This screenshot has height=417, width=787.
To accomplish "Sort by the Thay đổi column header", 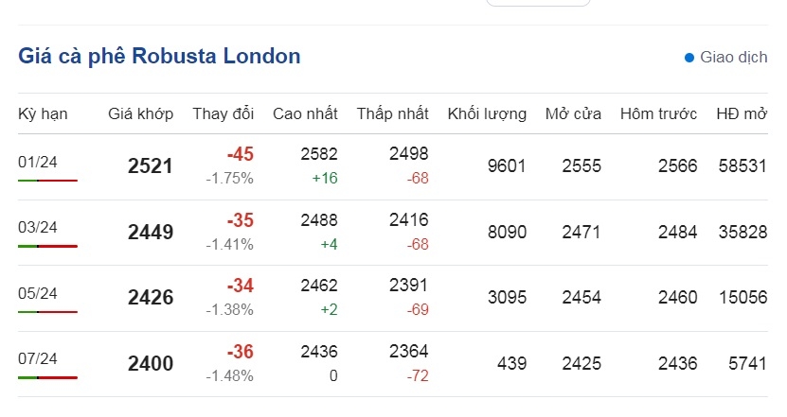I will point(223,113).
